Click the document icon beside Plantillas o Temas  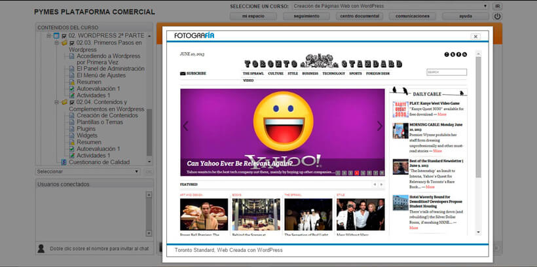coord(71,122)
